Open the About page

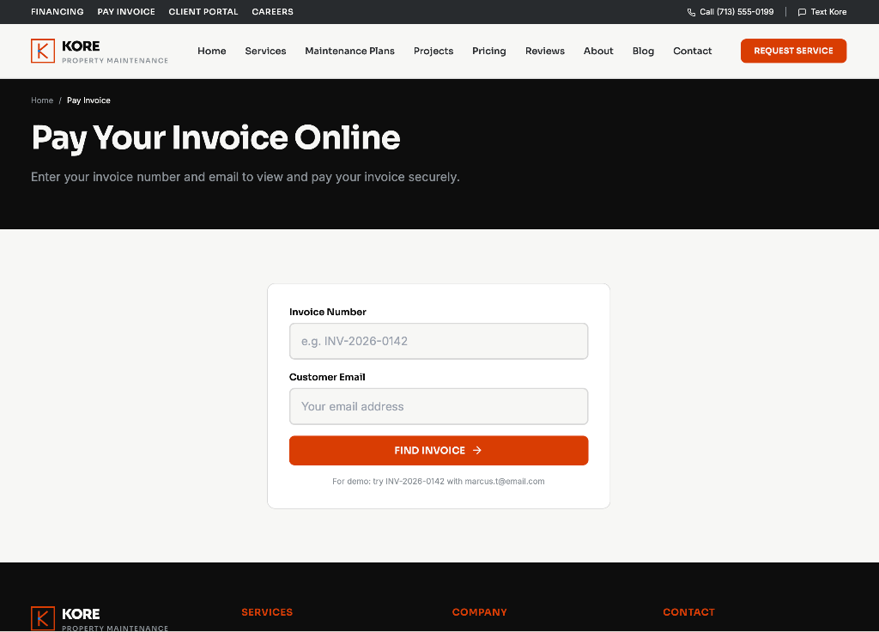tap(598, 51)
